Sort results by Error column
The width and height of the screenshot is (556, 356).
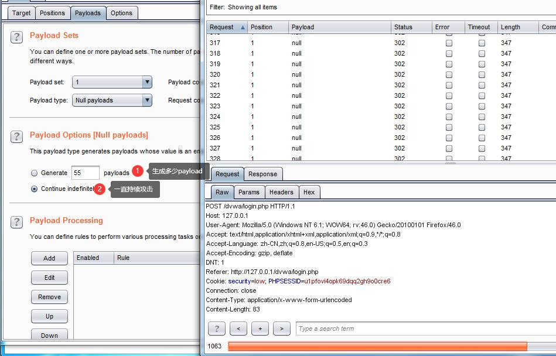coord(448,28)
